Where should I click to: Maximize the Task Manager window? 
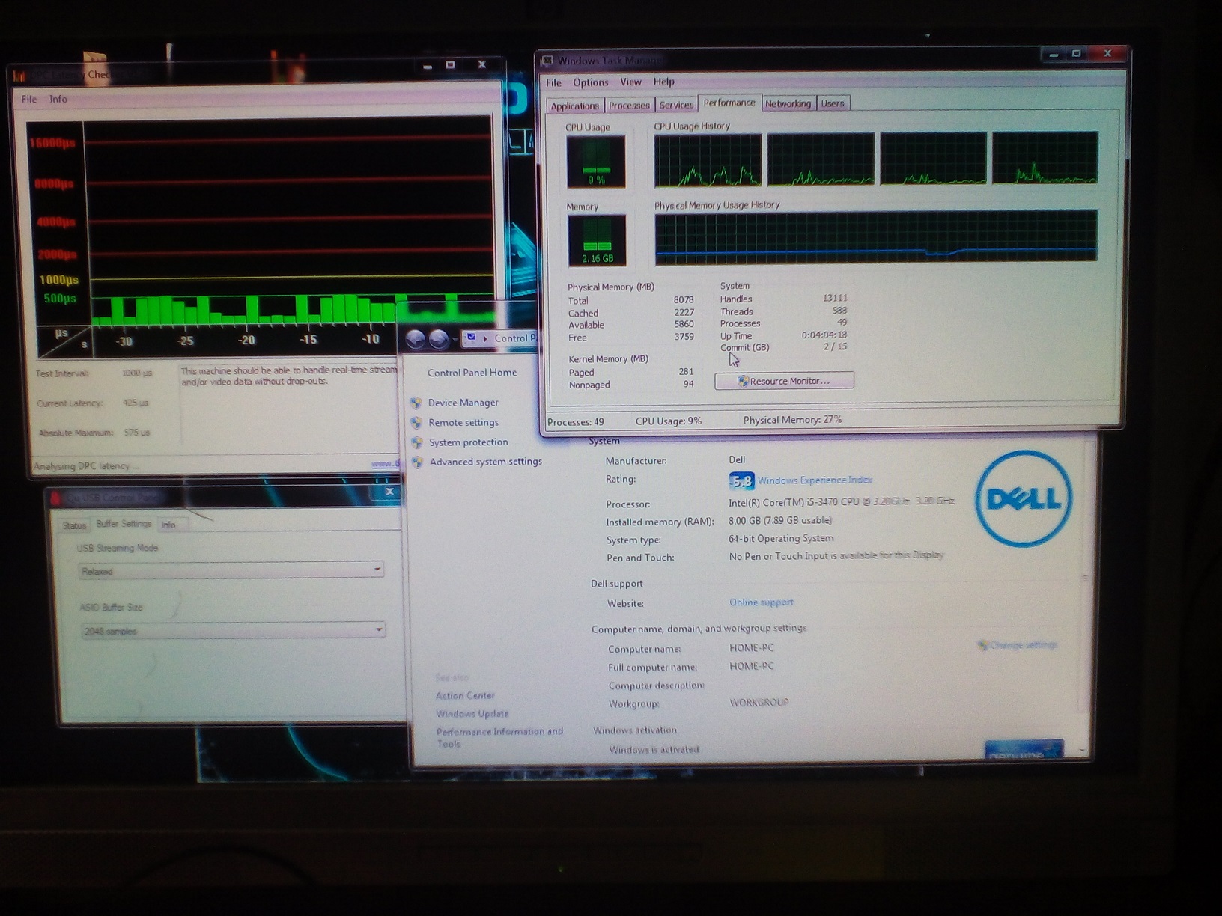tap(1076, 54)
